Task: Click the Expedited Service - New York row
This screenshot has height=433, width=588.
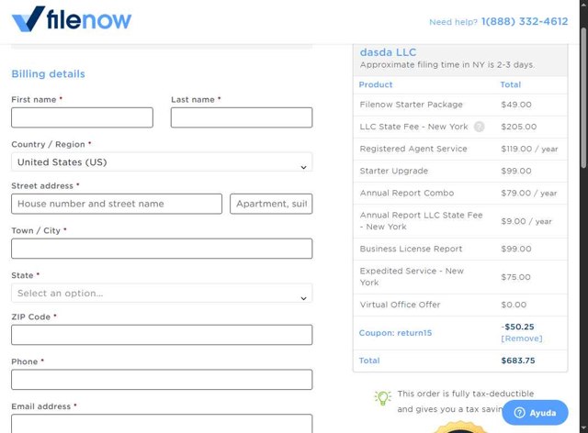Action: [460, 277]
